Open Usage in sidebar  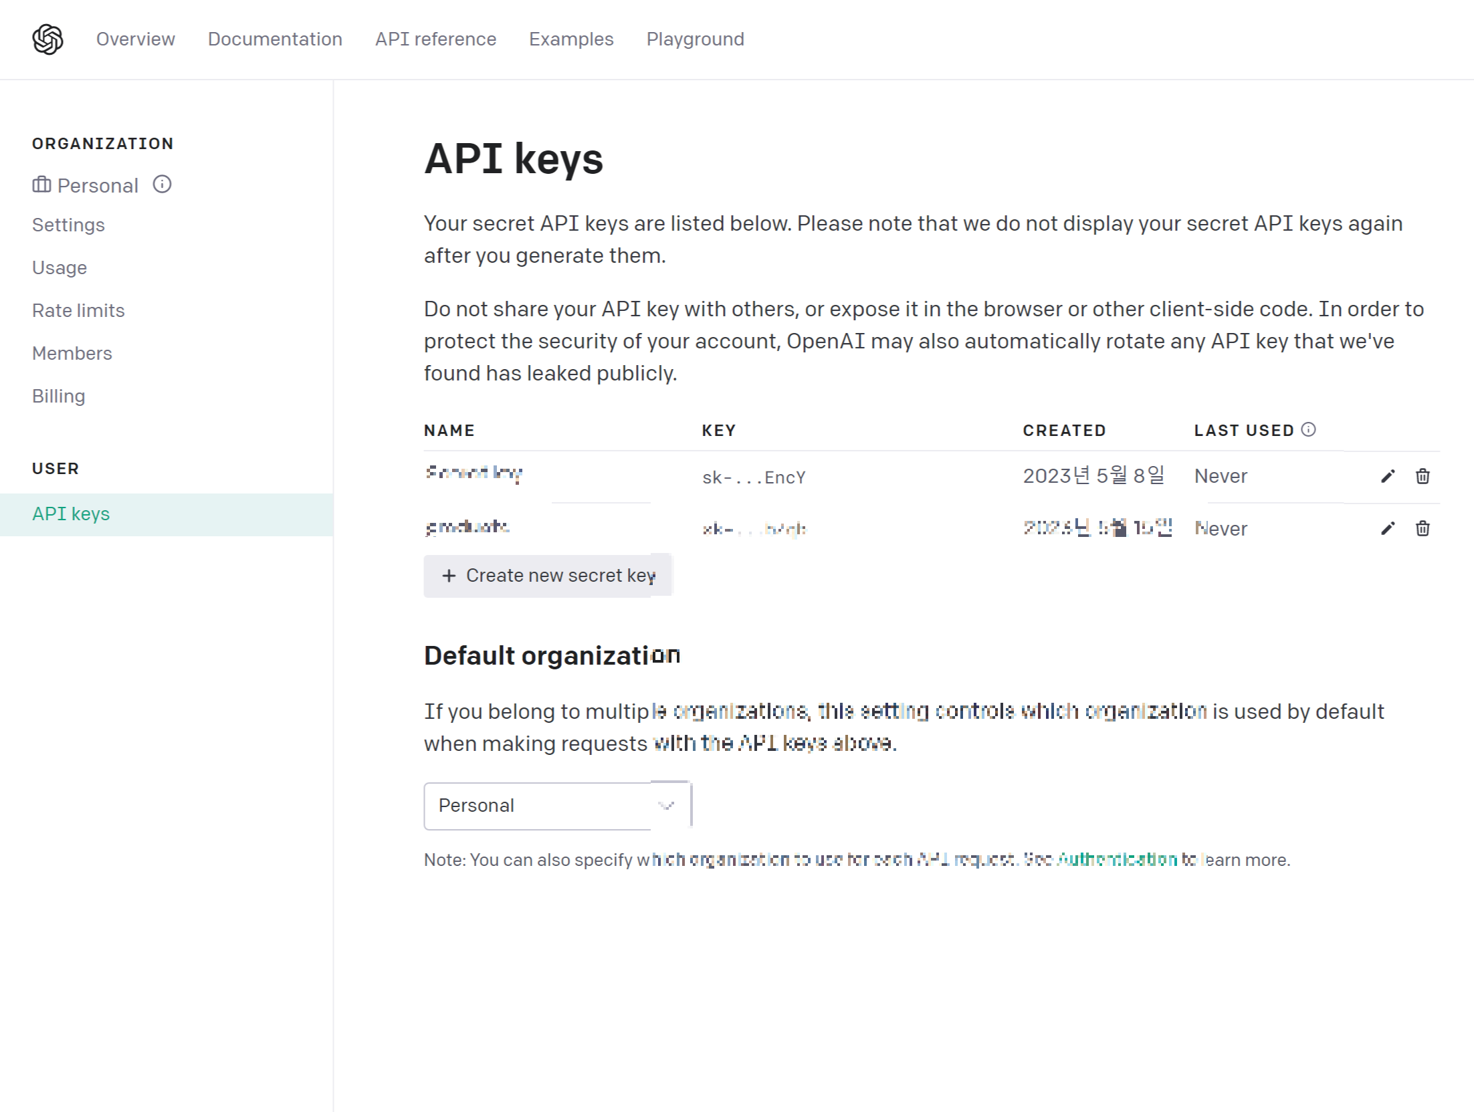tap(60, 267)
